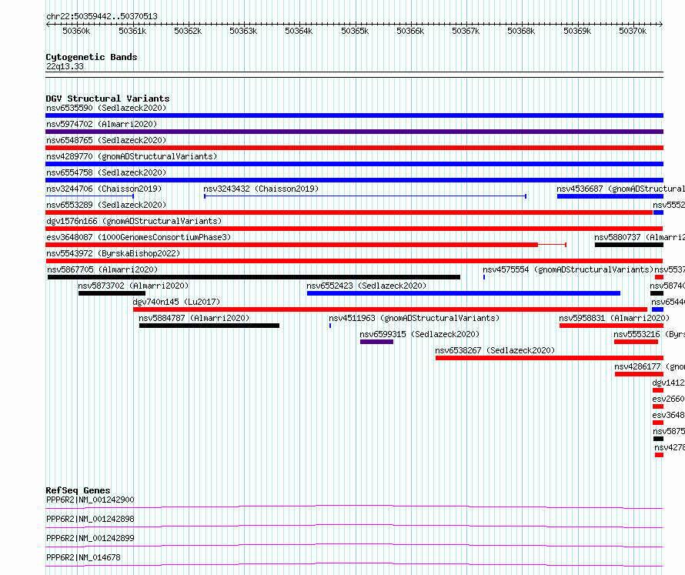The height and width of the screenshot is (575, 685).
Task: Click the thin blue line of nsv3243432
Action: point(366,196)
